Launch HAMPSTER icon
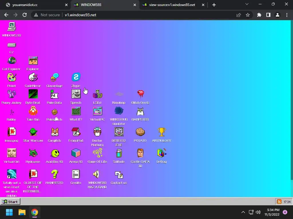The image size is (293, 219). click(x=140, y=111)
